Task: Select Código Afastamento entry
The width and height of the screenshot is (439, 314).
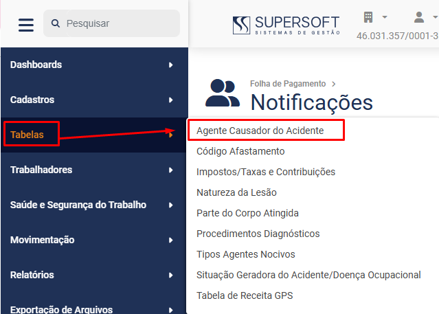Action: pyautogui.click(x=240, y=151)
